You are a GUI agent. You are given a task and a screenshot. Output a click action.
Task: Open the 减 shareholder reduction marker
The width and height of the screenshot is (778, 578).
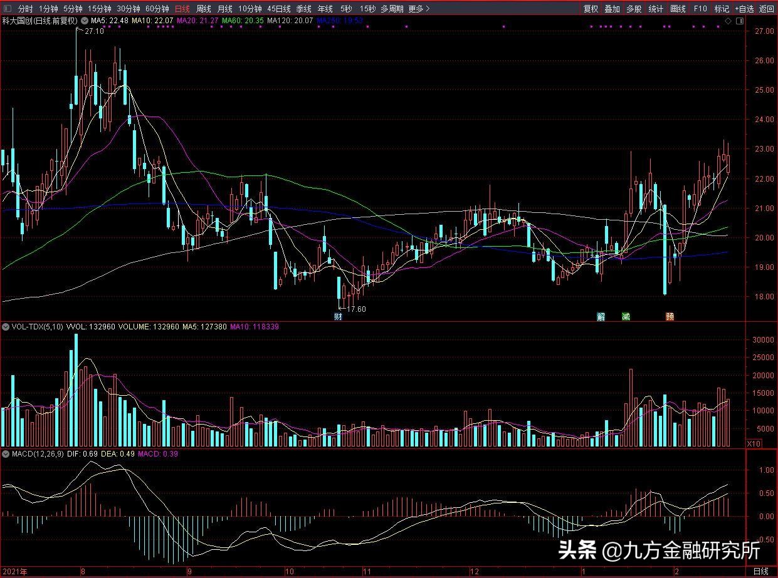point(626,317)
